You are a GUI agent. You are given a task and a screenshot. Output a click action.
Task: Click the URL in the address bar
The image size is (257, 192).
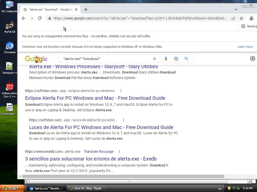[140, 18]
